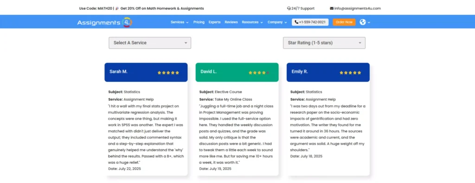
Task: Click 'Service: Take My Online Class' text
Action: 226,99
